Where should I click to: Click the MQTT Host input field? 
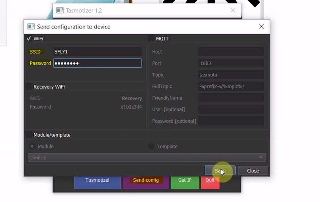231,52
